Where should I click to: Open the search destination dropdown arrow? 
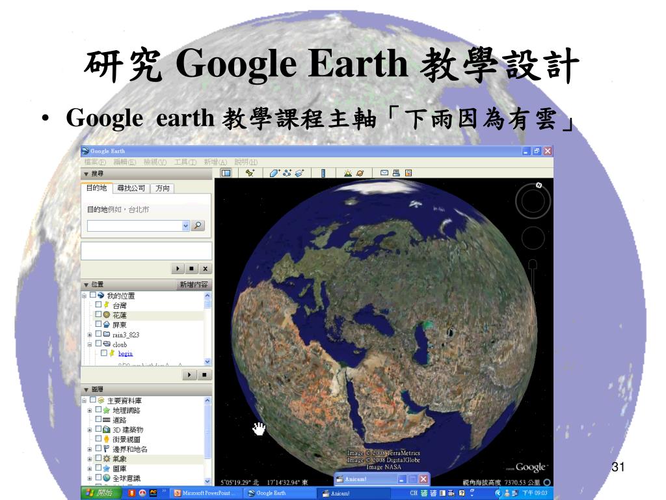185,226
